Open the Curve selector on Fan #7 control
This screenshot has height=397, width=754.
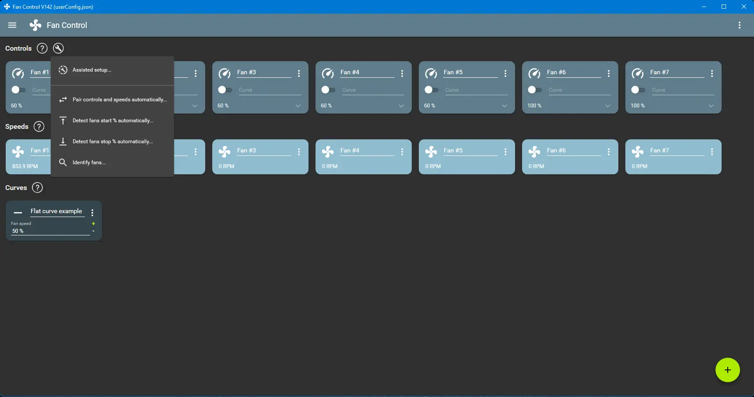(683, 90)
